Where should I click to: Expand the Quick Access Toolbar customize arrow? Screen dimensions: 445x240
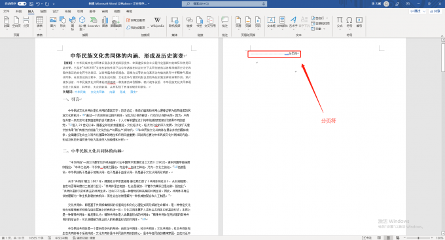tap(54, 4)
